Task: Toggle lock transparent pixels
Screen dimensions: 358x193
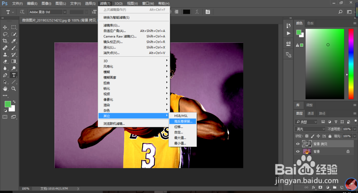Action: click(x=307, y=136)
